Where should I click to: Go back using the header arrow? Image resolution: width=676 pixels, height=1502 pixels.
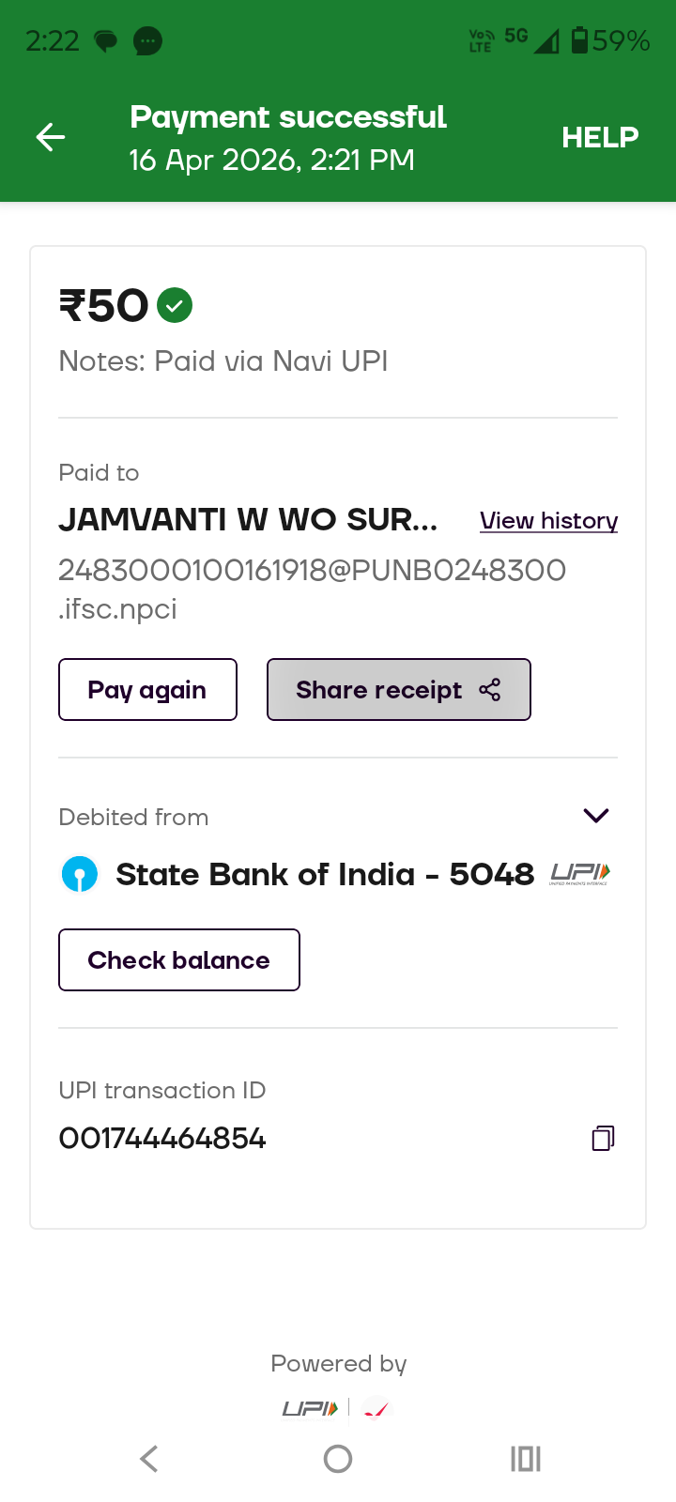click(51, 138)
